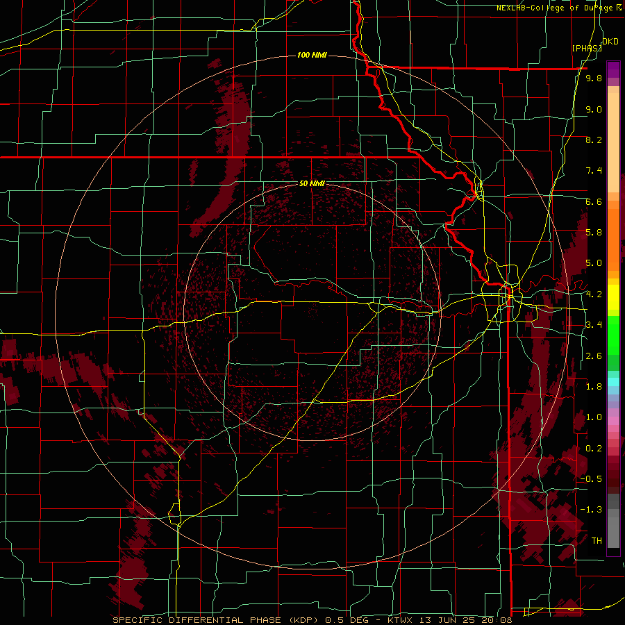625x625 pixels.
Task: Click the 4.2 value on the color scale
Action: pos(594,294)
